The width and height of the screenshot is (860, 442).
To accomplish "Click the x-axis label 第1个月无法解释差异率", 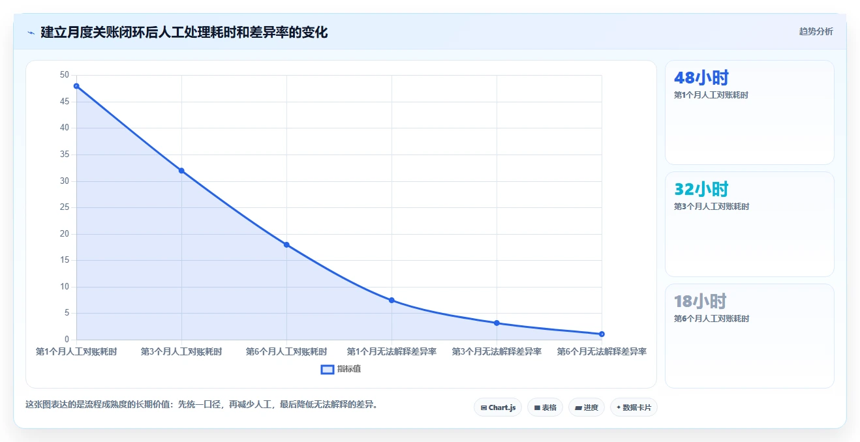I will coord(392,351).
